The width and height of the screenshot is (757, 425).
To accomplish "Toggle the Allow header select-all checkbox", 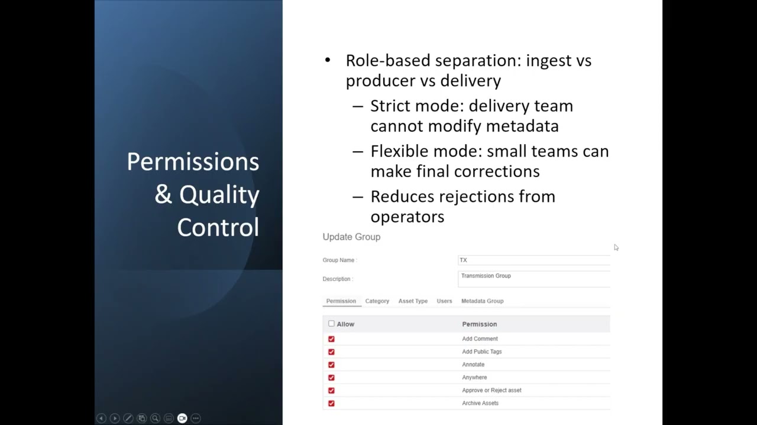I will click(331, 323).
